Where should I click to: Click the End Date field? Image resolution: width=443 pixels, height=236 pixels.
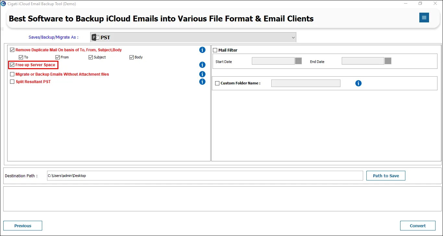(363, 61)
